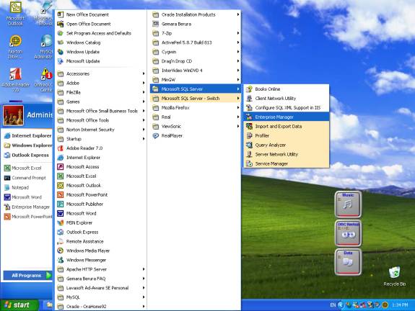The image size is (415, 311).
Task: Click the Windows Messenger icon
Action: point(61,260)
